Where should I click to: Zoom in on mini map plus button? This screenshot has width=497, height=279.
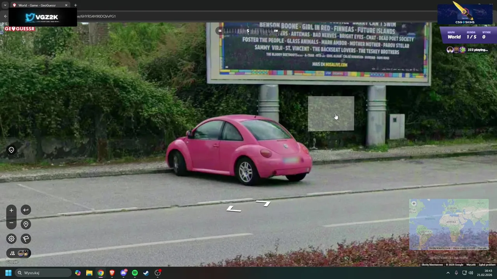(x=414, y=203)
